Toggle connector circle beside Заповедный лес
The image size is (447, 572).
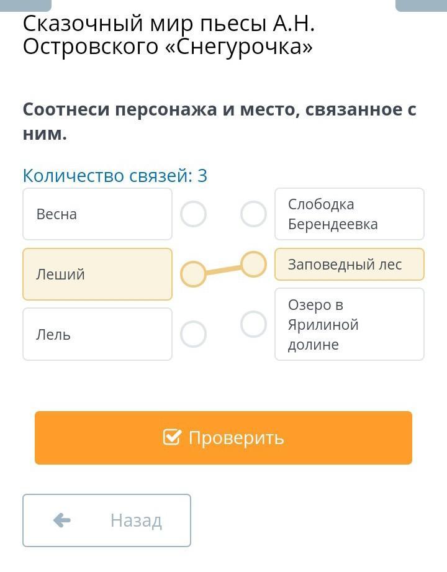[x=253, y=265]
